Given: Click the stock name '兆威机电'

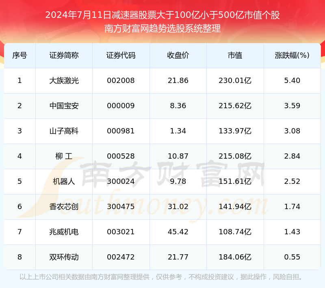Looking at the screenshot, I should pyautogui.click(x=64, y=232).
